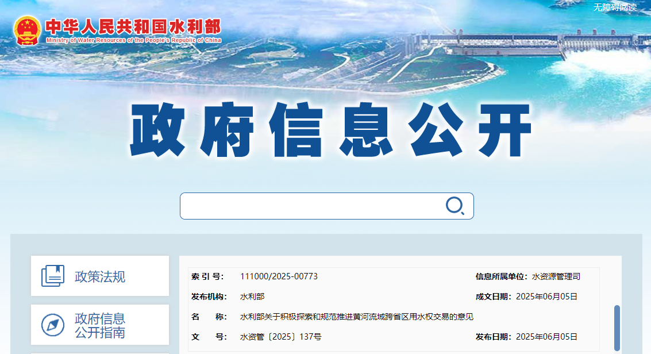
Task: Click the English Ministry of Water Resources subtitle
Action: tap(133, 40)
